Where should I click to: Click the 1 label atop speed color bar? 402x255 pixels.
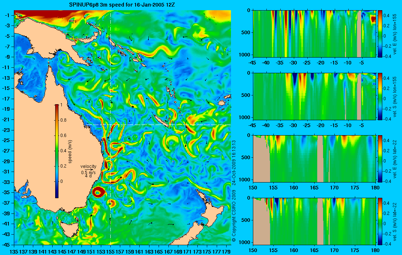click(61, 105)
